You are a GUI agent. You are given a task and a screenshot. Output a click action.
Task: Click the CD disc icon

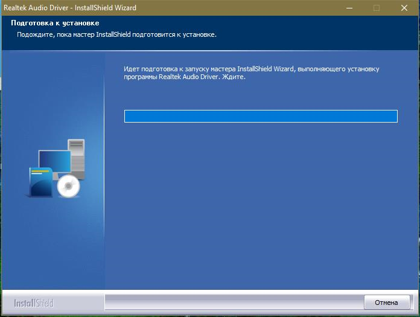[x=68, y=188]
